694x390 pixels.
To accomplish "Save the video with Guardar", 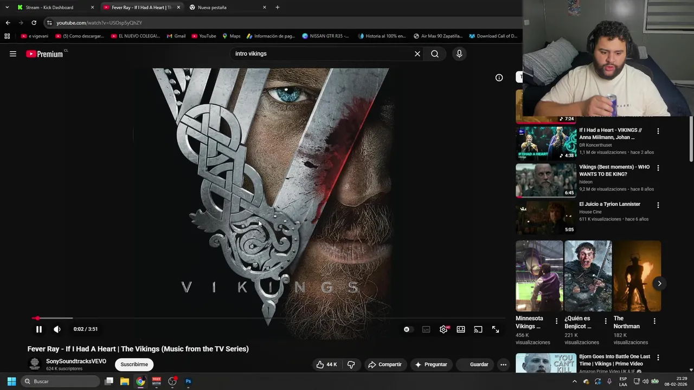I will pos(475,365).
